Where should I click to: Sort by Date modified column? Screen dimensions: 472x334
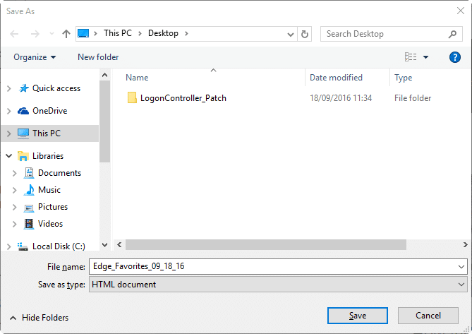[x=336, y=78]
